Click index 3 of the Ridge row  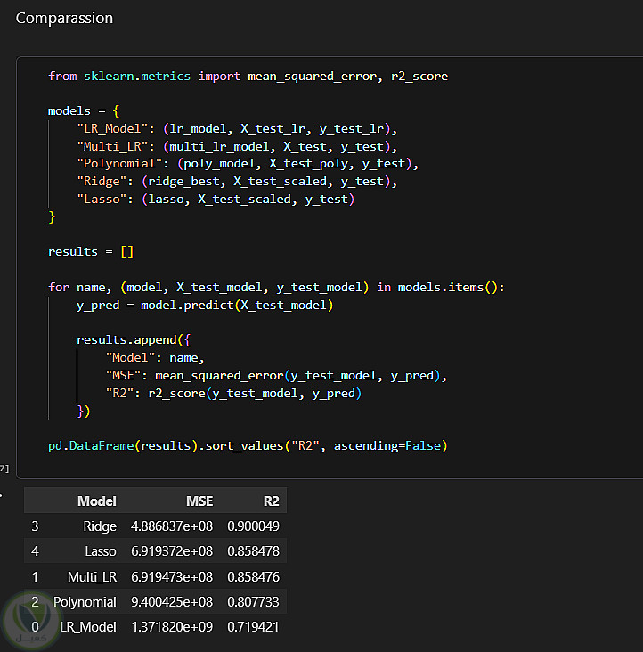coord(35,526)
